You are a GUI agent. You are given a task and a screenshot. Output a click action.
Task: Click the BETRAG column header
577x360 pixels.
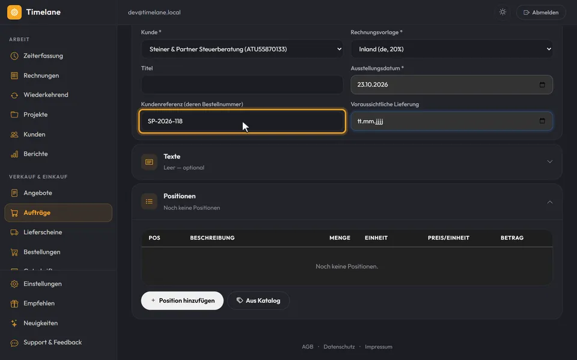pyautogui.click(x=512, y=238)
